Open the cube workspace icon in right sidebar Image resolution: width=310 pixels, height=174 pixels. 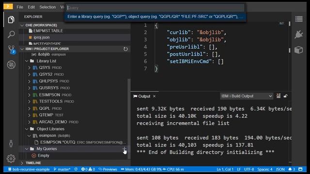point(298,50)
